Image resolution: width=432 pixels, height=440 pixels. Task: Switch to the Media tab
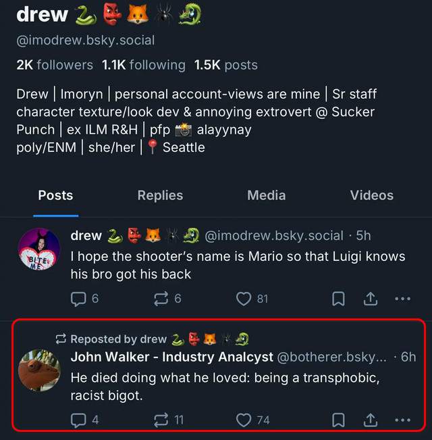266,195
